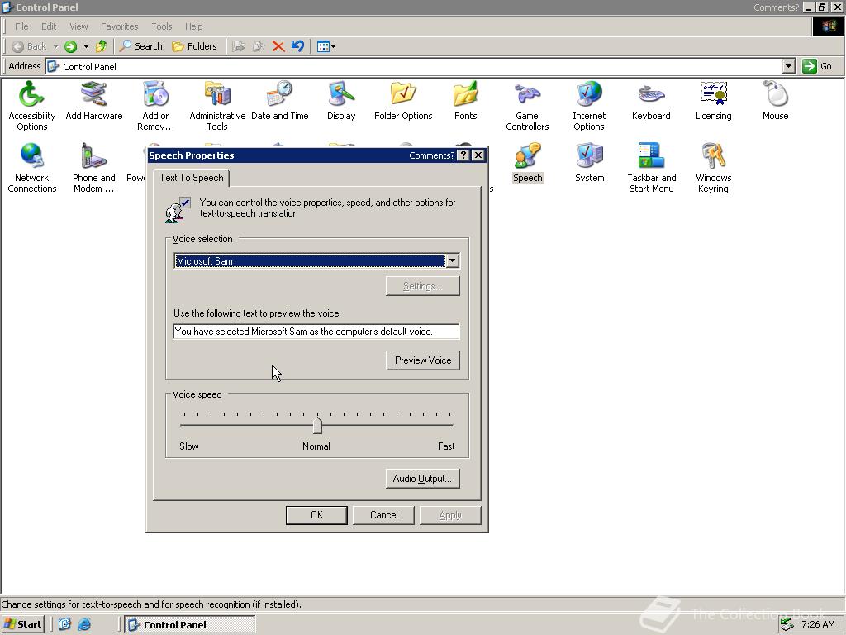Screen dimensions: 846x635
Task: Open the Folder Options icon
Action: coord(403,101)
